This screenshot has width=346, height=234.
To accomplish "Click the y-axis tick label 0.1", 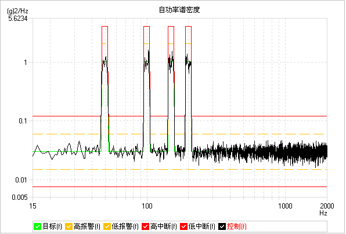I will point(23,121).
